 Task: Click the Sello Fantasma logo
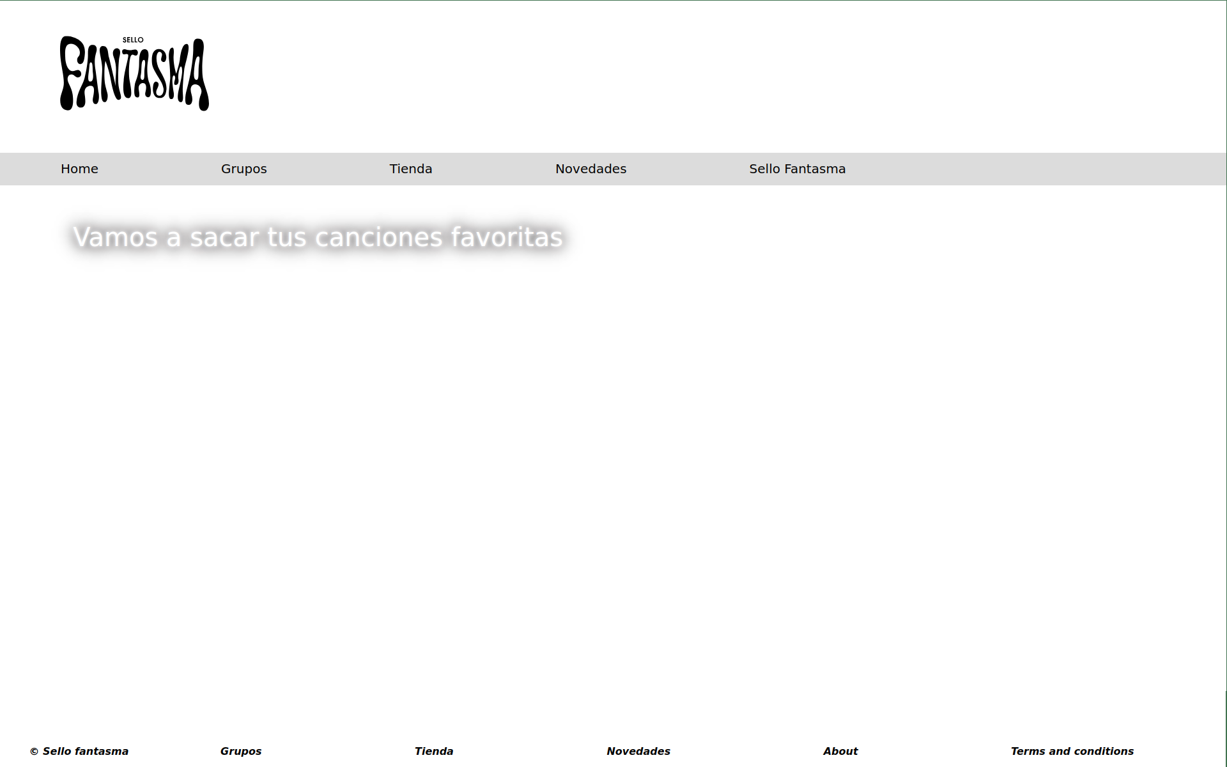click(134, 74)
